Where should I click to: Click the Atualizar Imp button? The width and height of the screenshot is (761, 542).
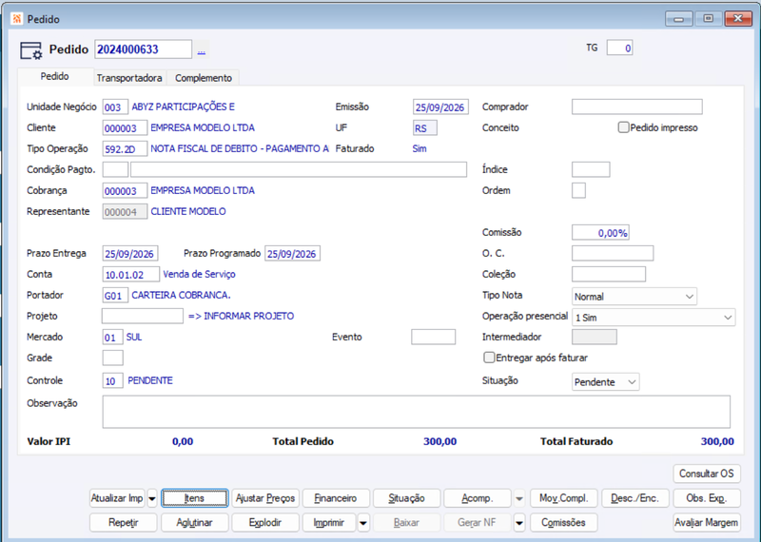(117, 498)
